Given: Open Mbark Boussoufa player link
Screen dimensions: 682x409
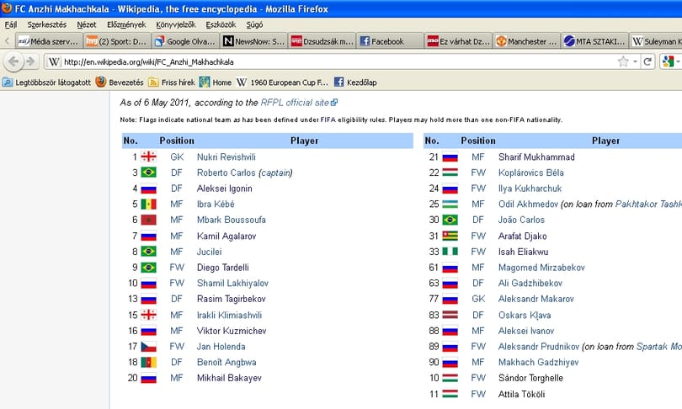Looking at the screenshot, I should [231, 220].
